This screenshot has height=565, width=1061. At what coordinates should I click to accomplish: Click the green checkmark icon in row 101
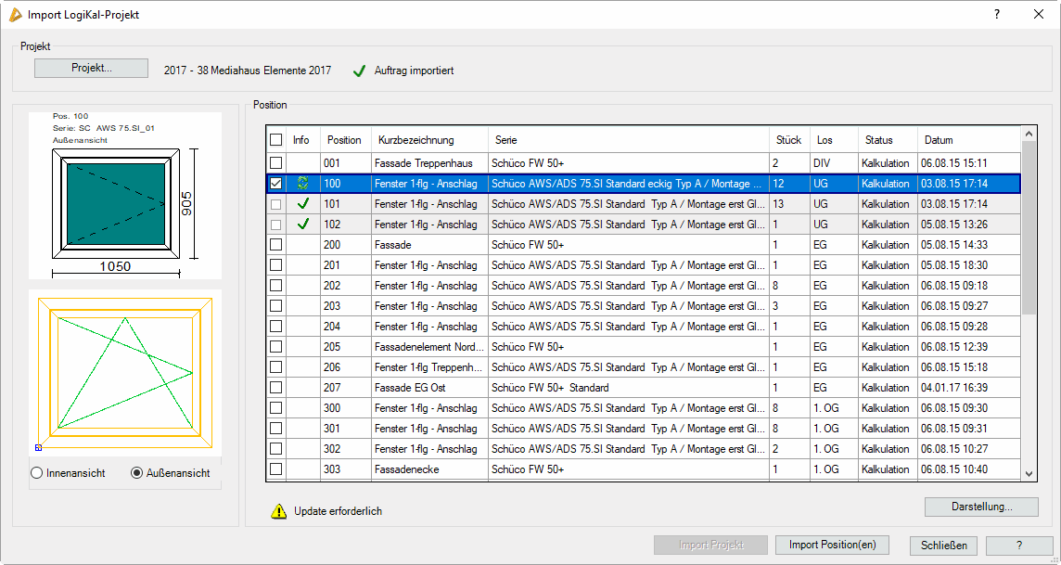[x=301, y=204]
